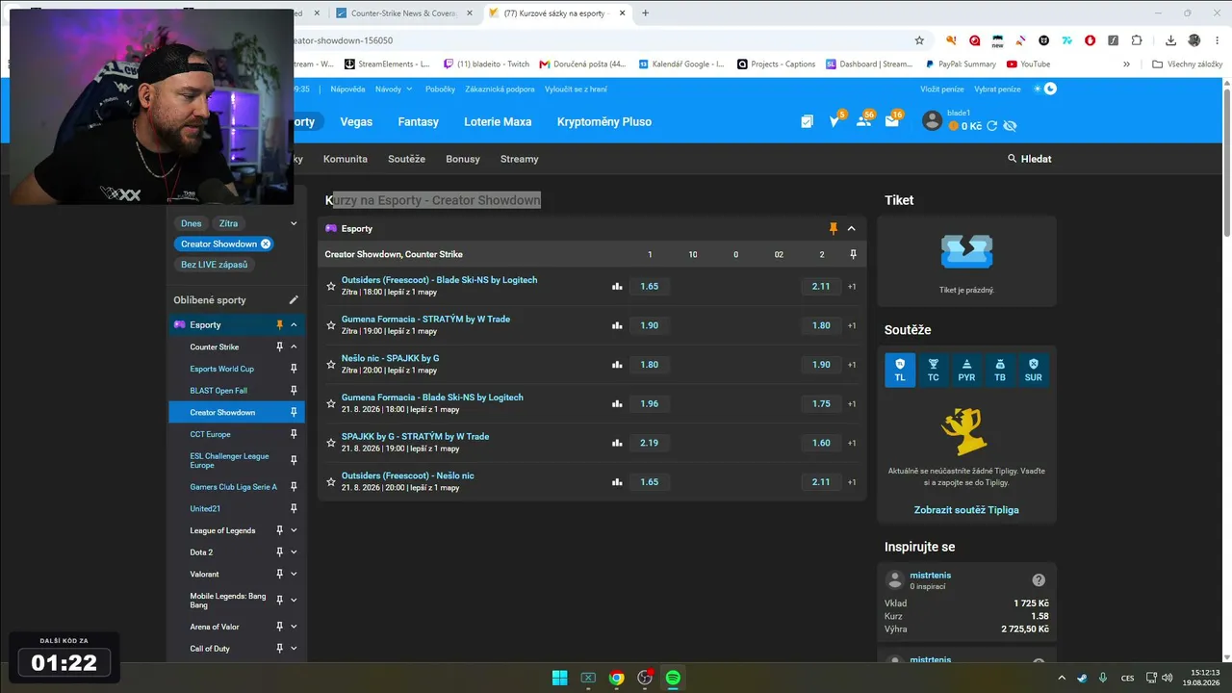Viewport: 1232px width, 693px height.
Task: Open Chrome downloads
Action: coord(1170,40)
